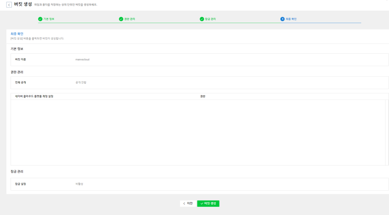Select the 최종 확인 step label

point(291,19)
